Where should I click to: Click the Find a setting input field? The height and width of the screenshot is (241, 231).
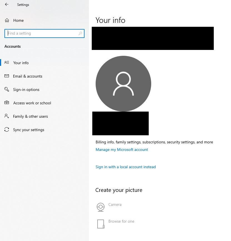[x=42, y=33]
